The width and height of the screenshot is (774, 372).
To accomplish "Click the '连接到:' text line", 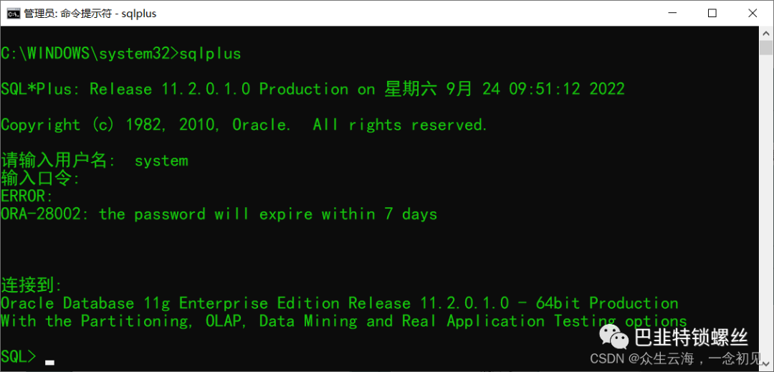I will (32, 285).
